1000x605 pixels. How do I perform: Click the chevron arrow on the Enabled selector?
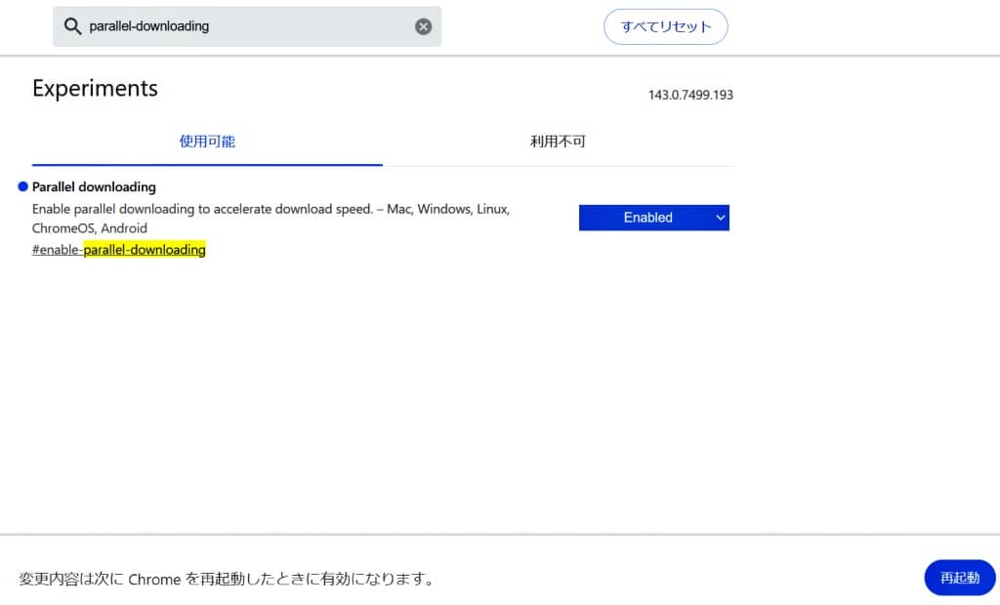point(721,218)
